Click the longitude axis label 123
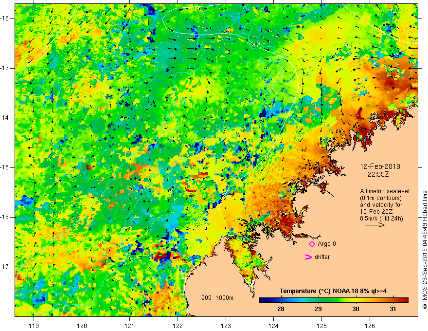Screen dimensions: 428x331 point(226,326)
